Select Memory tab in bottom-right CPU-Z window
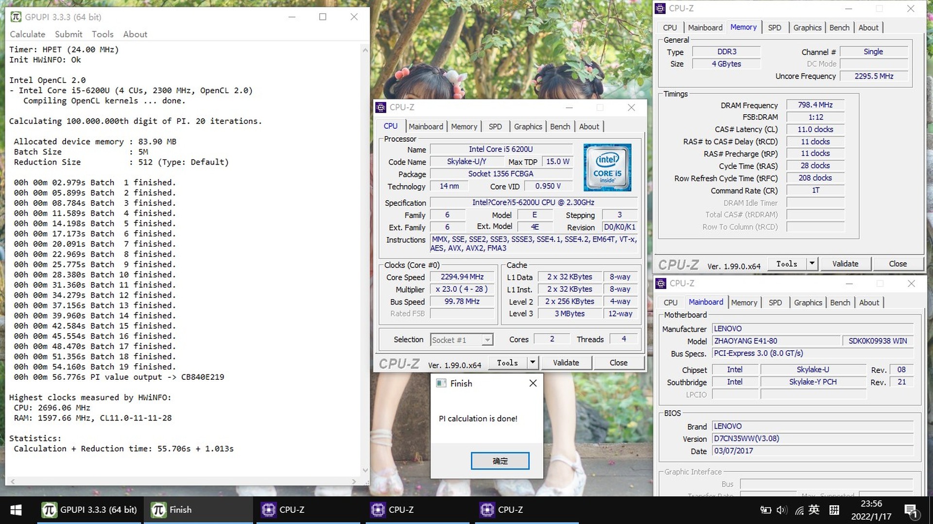This screenshot has height=524, width=933. (744, 303)
